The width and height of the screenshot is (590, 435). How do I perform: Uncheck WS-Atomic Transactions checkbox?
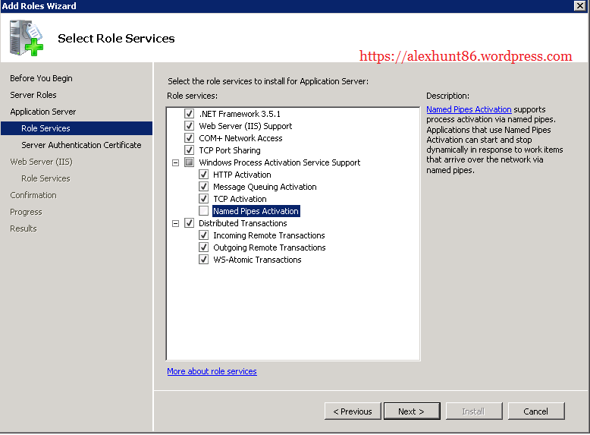point(203,260)
